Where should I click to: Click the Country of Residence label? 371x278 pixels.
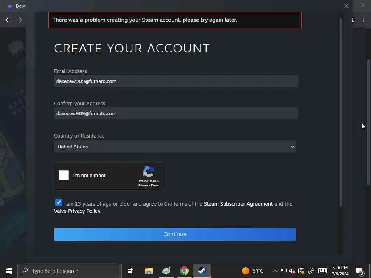click(x=79, y=136)
